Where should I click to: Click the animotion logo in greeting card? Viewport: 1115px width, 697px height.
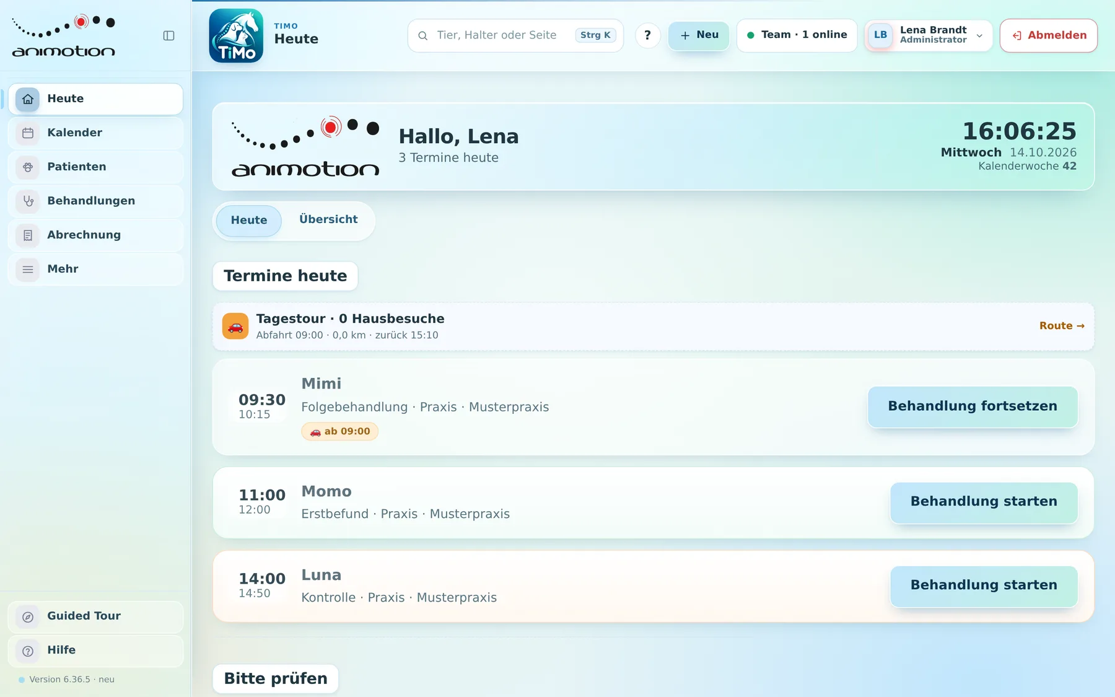click(305, 147)
